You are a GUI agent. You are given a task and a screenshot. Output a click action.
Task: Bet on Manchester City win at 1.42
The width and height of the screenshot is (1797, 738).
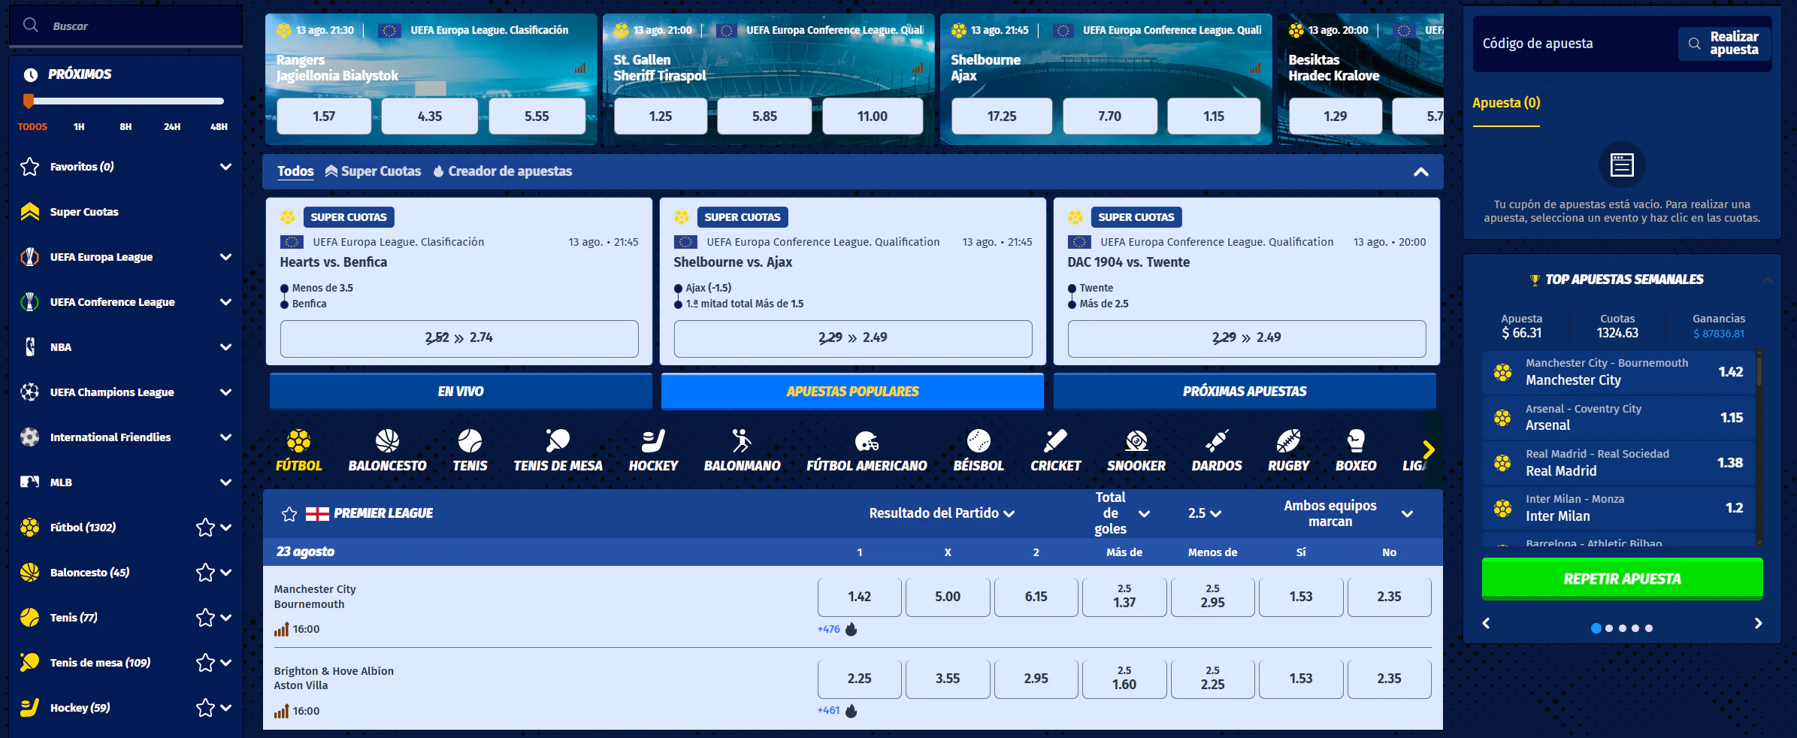point(859,597)
